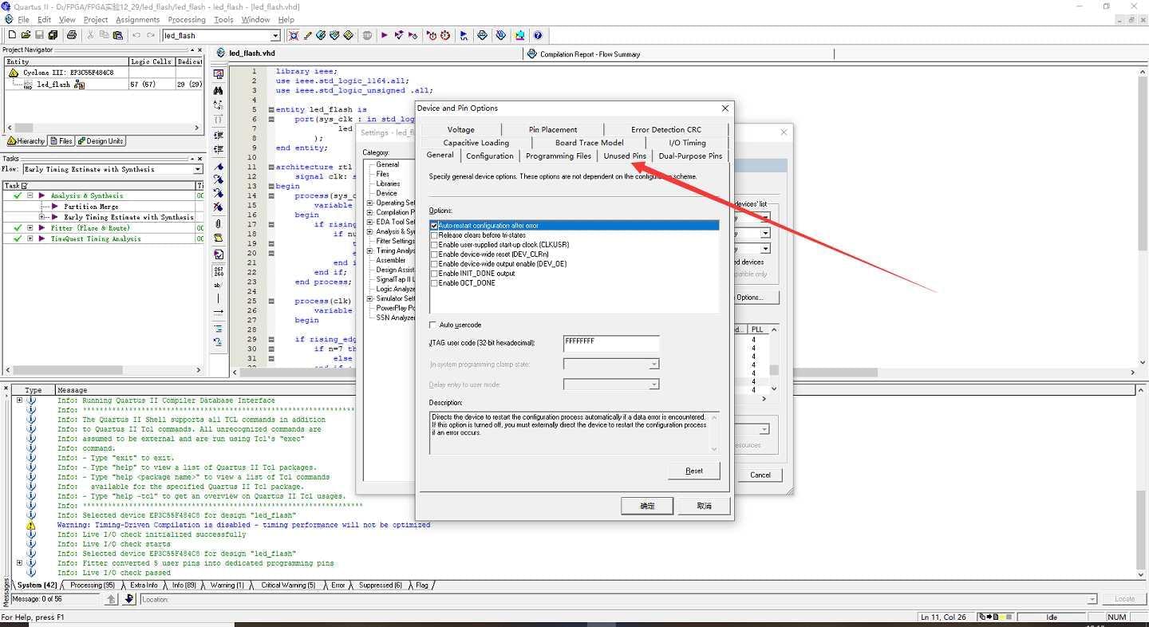Enable user-supplied start-up clock (CLKUSR)
Image resolution: width=1149 pixels, height=627 pixels.
click(x=434, y=245)
